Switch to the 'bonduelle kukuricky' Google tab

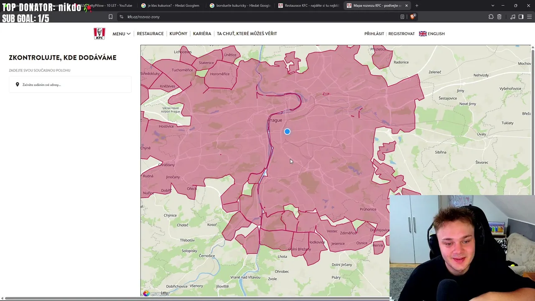239,5
